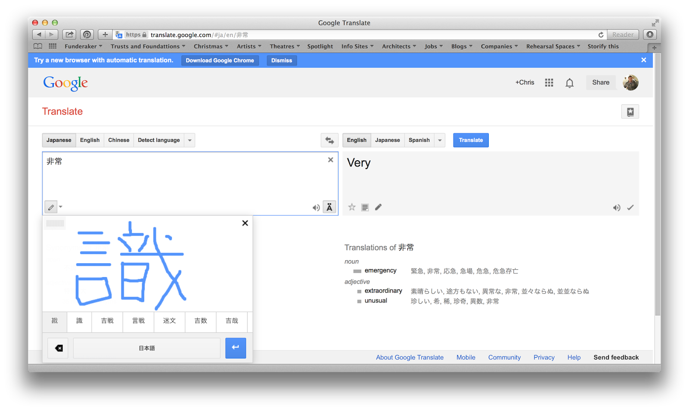Open the Info Sites bookmarks folder
The width and height of the screenshot is (689, 411).
click(x=357, y=47)
